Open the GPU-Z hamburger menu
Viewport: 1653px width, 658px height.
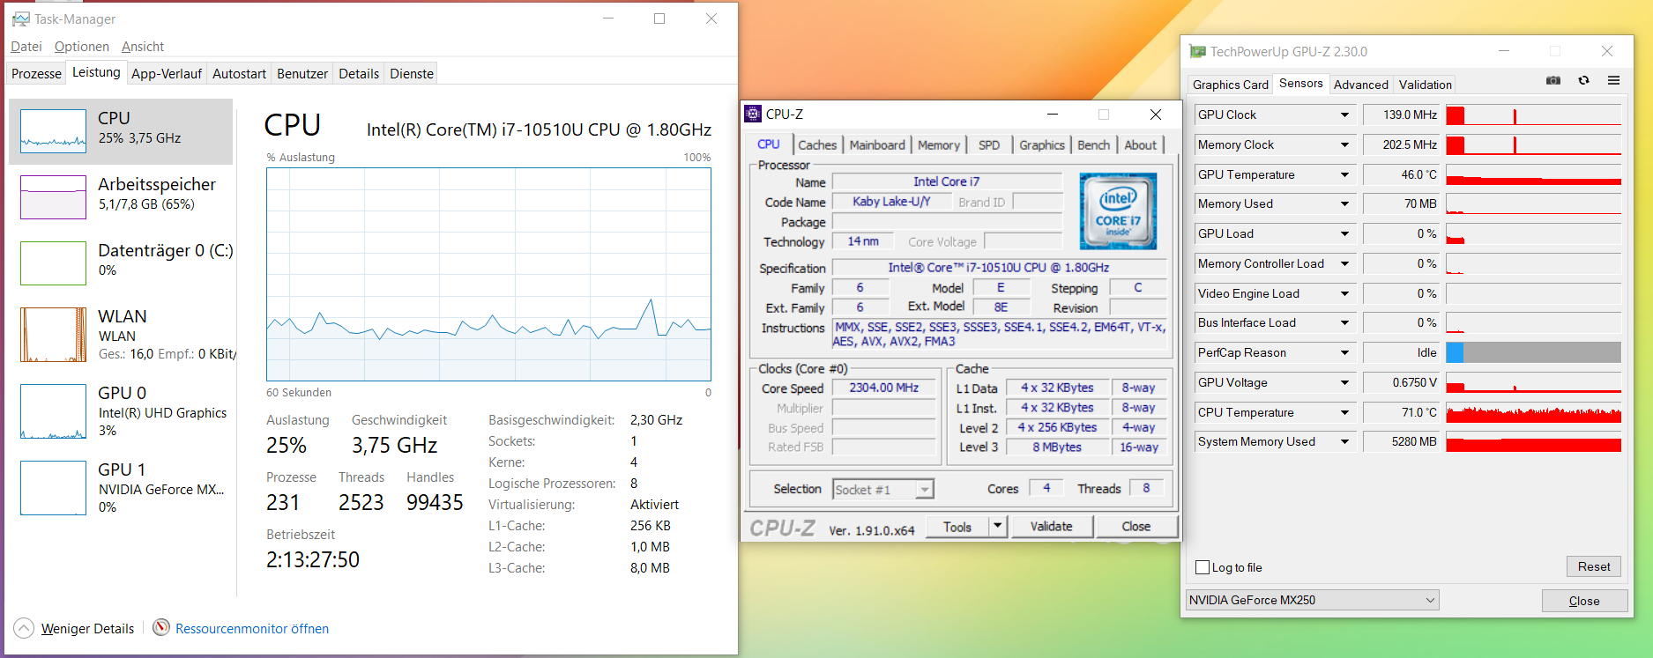pyautogui.click(x=1614, y=81)
